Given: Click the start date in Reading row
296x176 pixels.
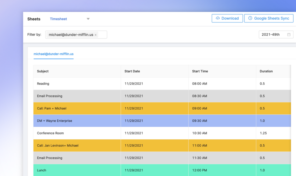Looking at the screenshot, I should 134,84.
